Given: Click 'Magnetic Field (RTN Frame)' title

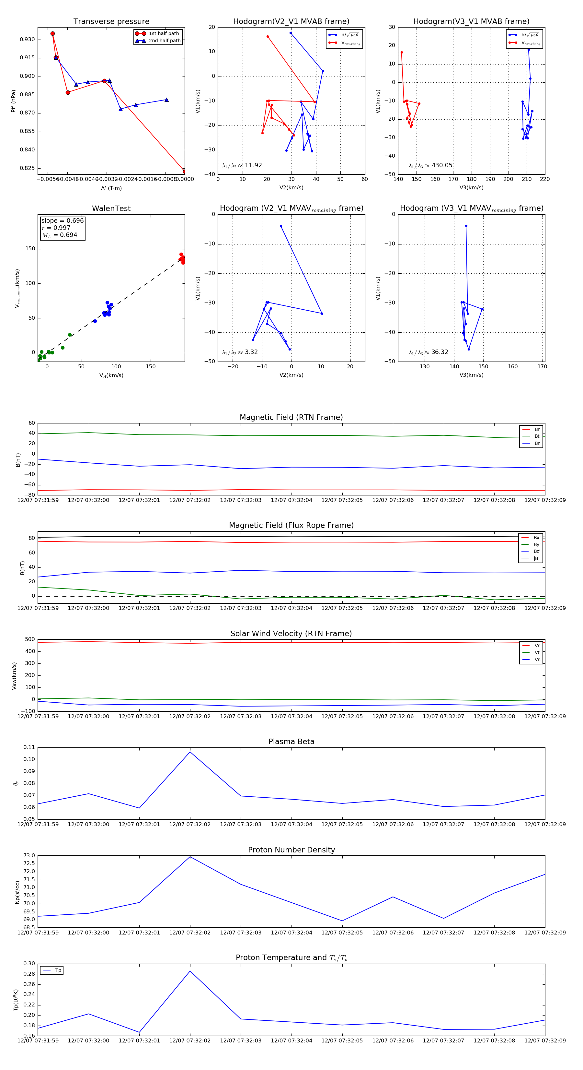Looking at the screenshot, I should pyautogui.click(x=291, y=417).
